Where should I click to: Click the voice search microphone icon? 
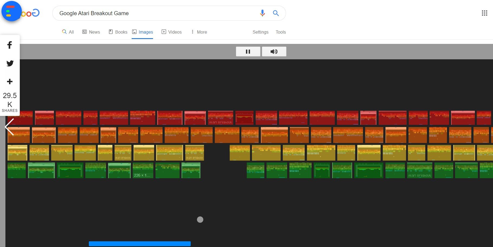tap(262, 13)
